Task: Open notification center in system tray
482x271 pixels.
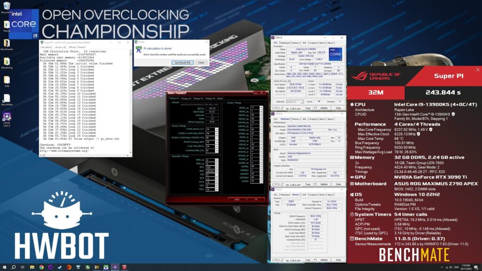Action: [x=476, y=267]
